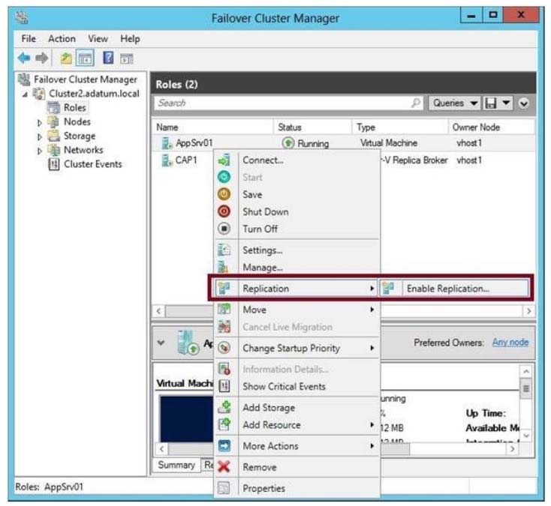This screenshot has width=551, height=506.
Task: Click the Replication icon in context menu
Action: (x=224, y=288)
